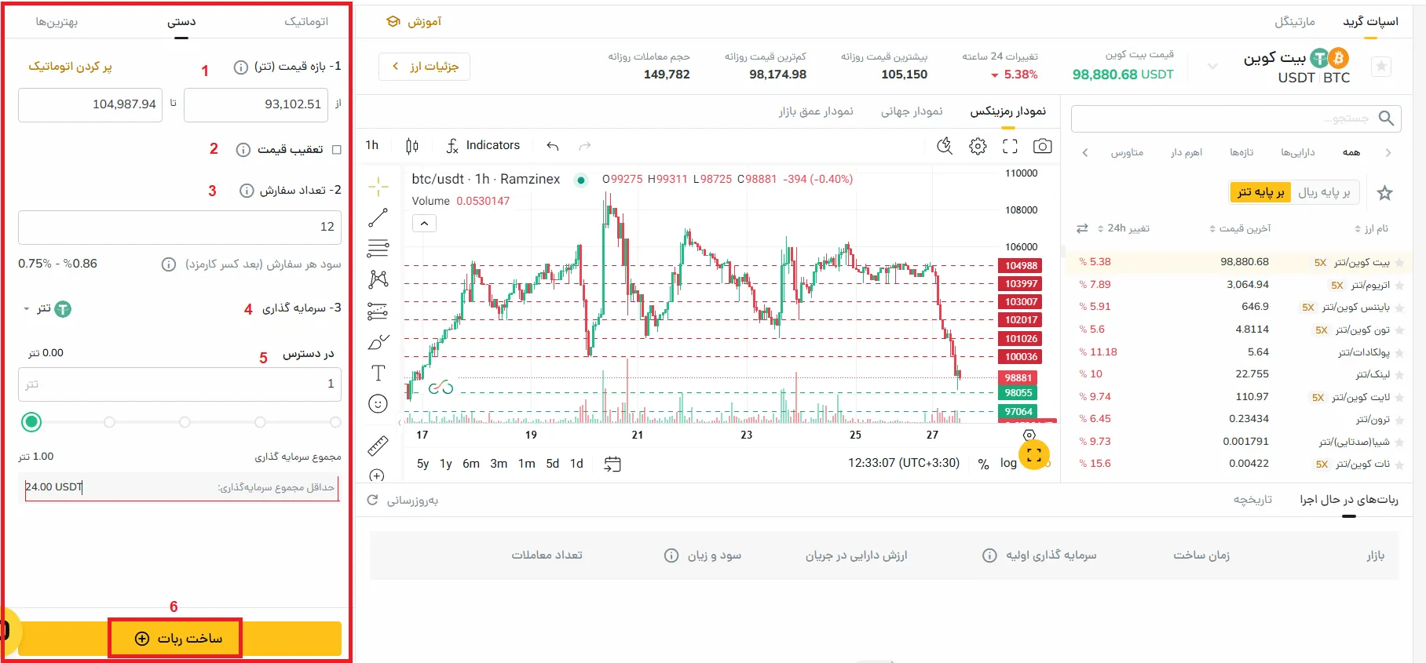Select the text annotation tool
Viewport: 1426px width, 663px height.
click(x=378, y=373)
